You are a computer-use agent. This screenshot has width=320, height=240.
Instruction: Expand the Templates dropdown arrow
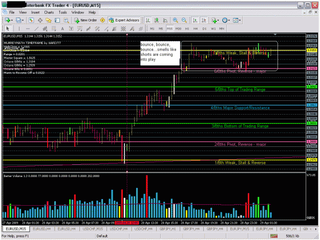(x=240, y=20)
